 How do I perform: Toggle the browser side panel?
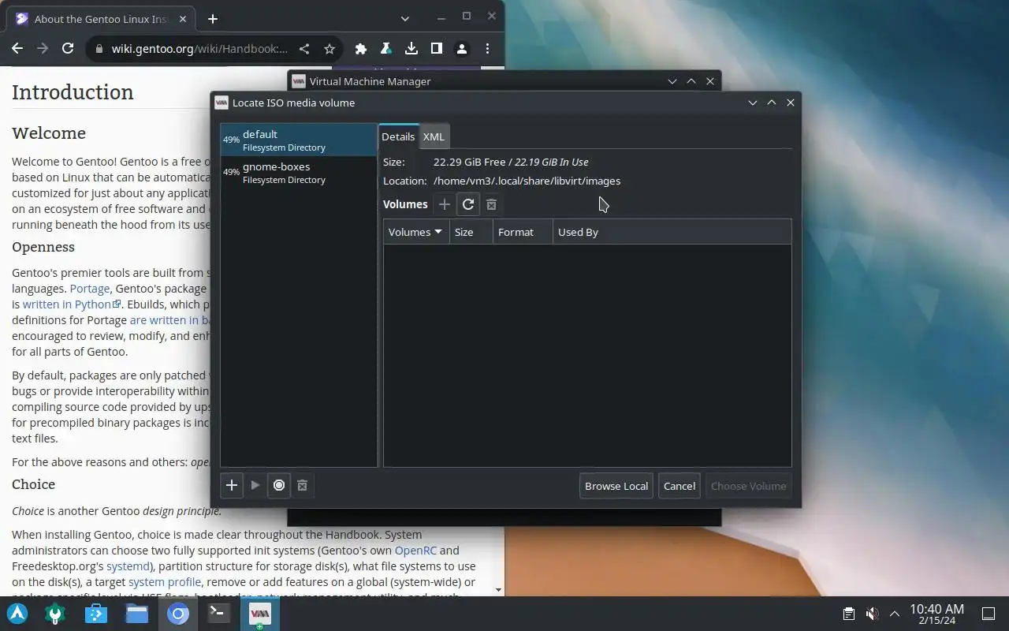pyautogui.click(x=437, y=49)
